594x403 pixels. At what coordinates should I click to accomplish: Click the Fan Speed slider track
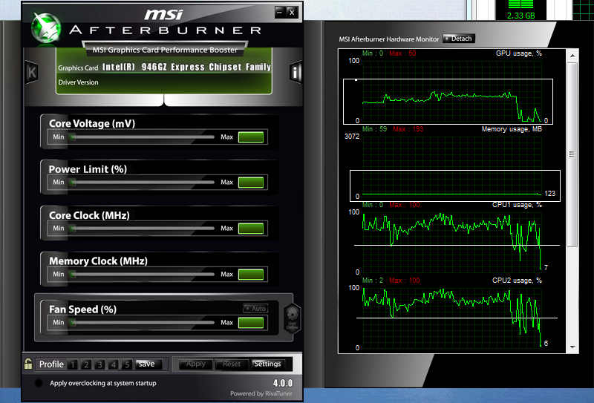142,323
